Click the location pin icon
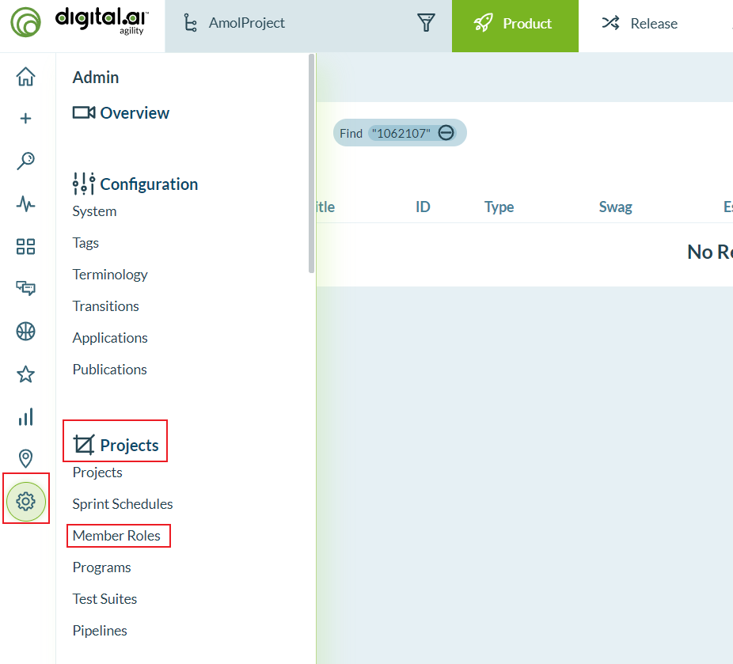Image resolution: width=733 pixels, height=664 pixels. click(26, 458)
